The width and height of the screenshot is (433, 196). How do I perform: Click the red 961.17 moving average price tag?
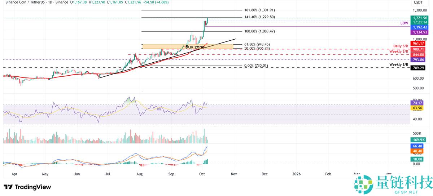tap(419, 43)
